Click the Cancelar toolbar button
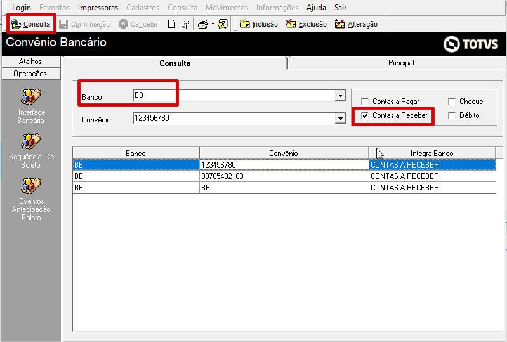 pos(138,24)
